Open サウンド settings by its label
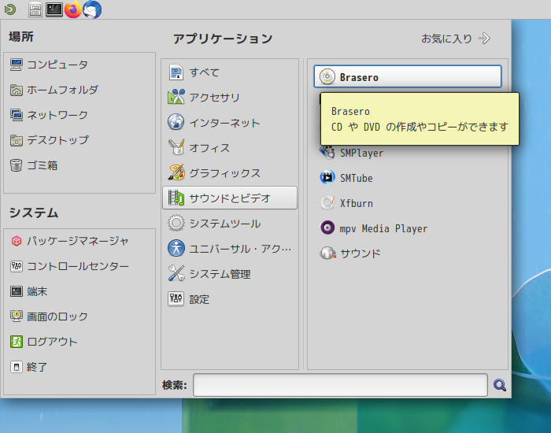Viewport: 551px width, 433px height. coord(361,254)
